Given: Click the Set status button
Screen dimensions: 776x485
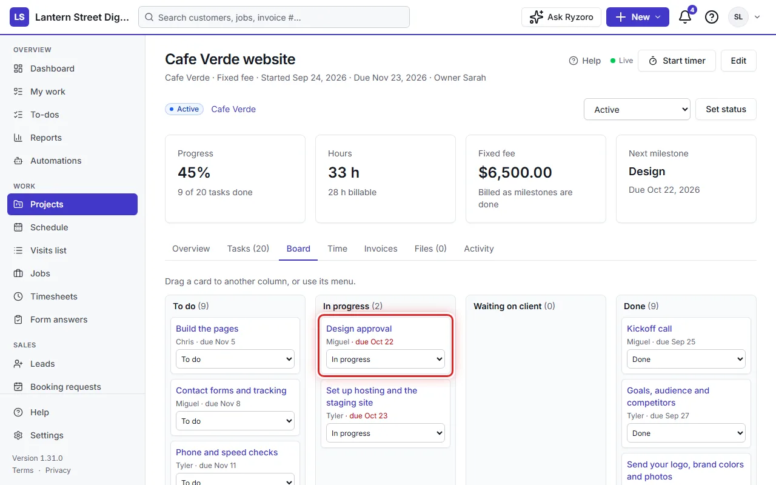Looking at the screenshot, I should [726, 109].
